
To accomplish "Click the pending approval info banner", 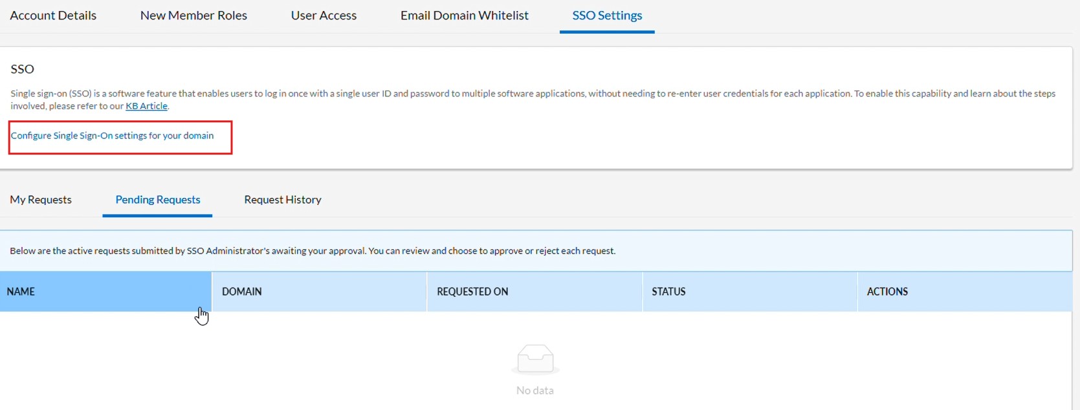I will pyautogui.click(x=313, y=251).
